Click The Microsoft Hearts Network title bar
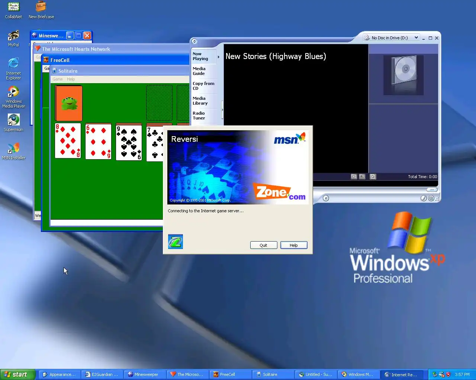Image resolution: width=476 pixels, height=380 pixels. [x=112, y=49]
